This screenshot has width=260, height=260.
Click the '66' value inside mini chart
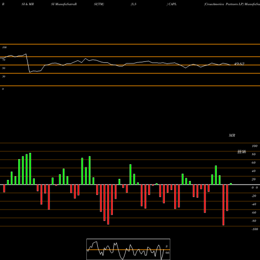(167, 253)
